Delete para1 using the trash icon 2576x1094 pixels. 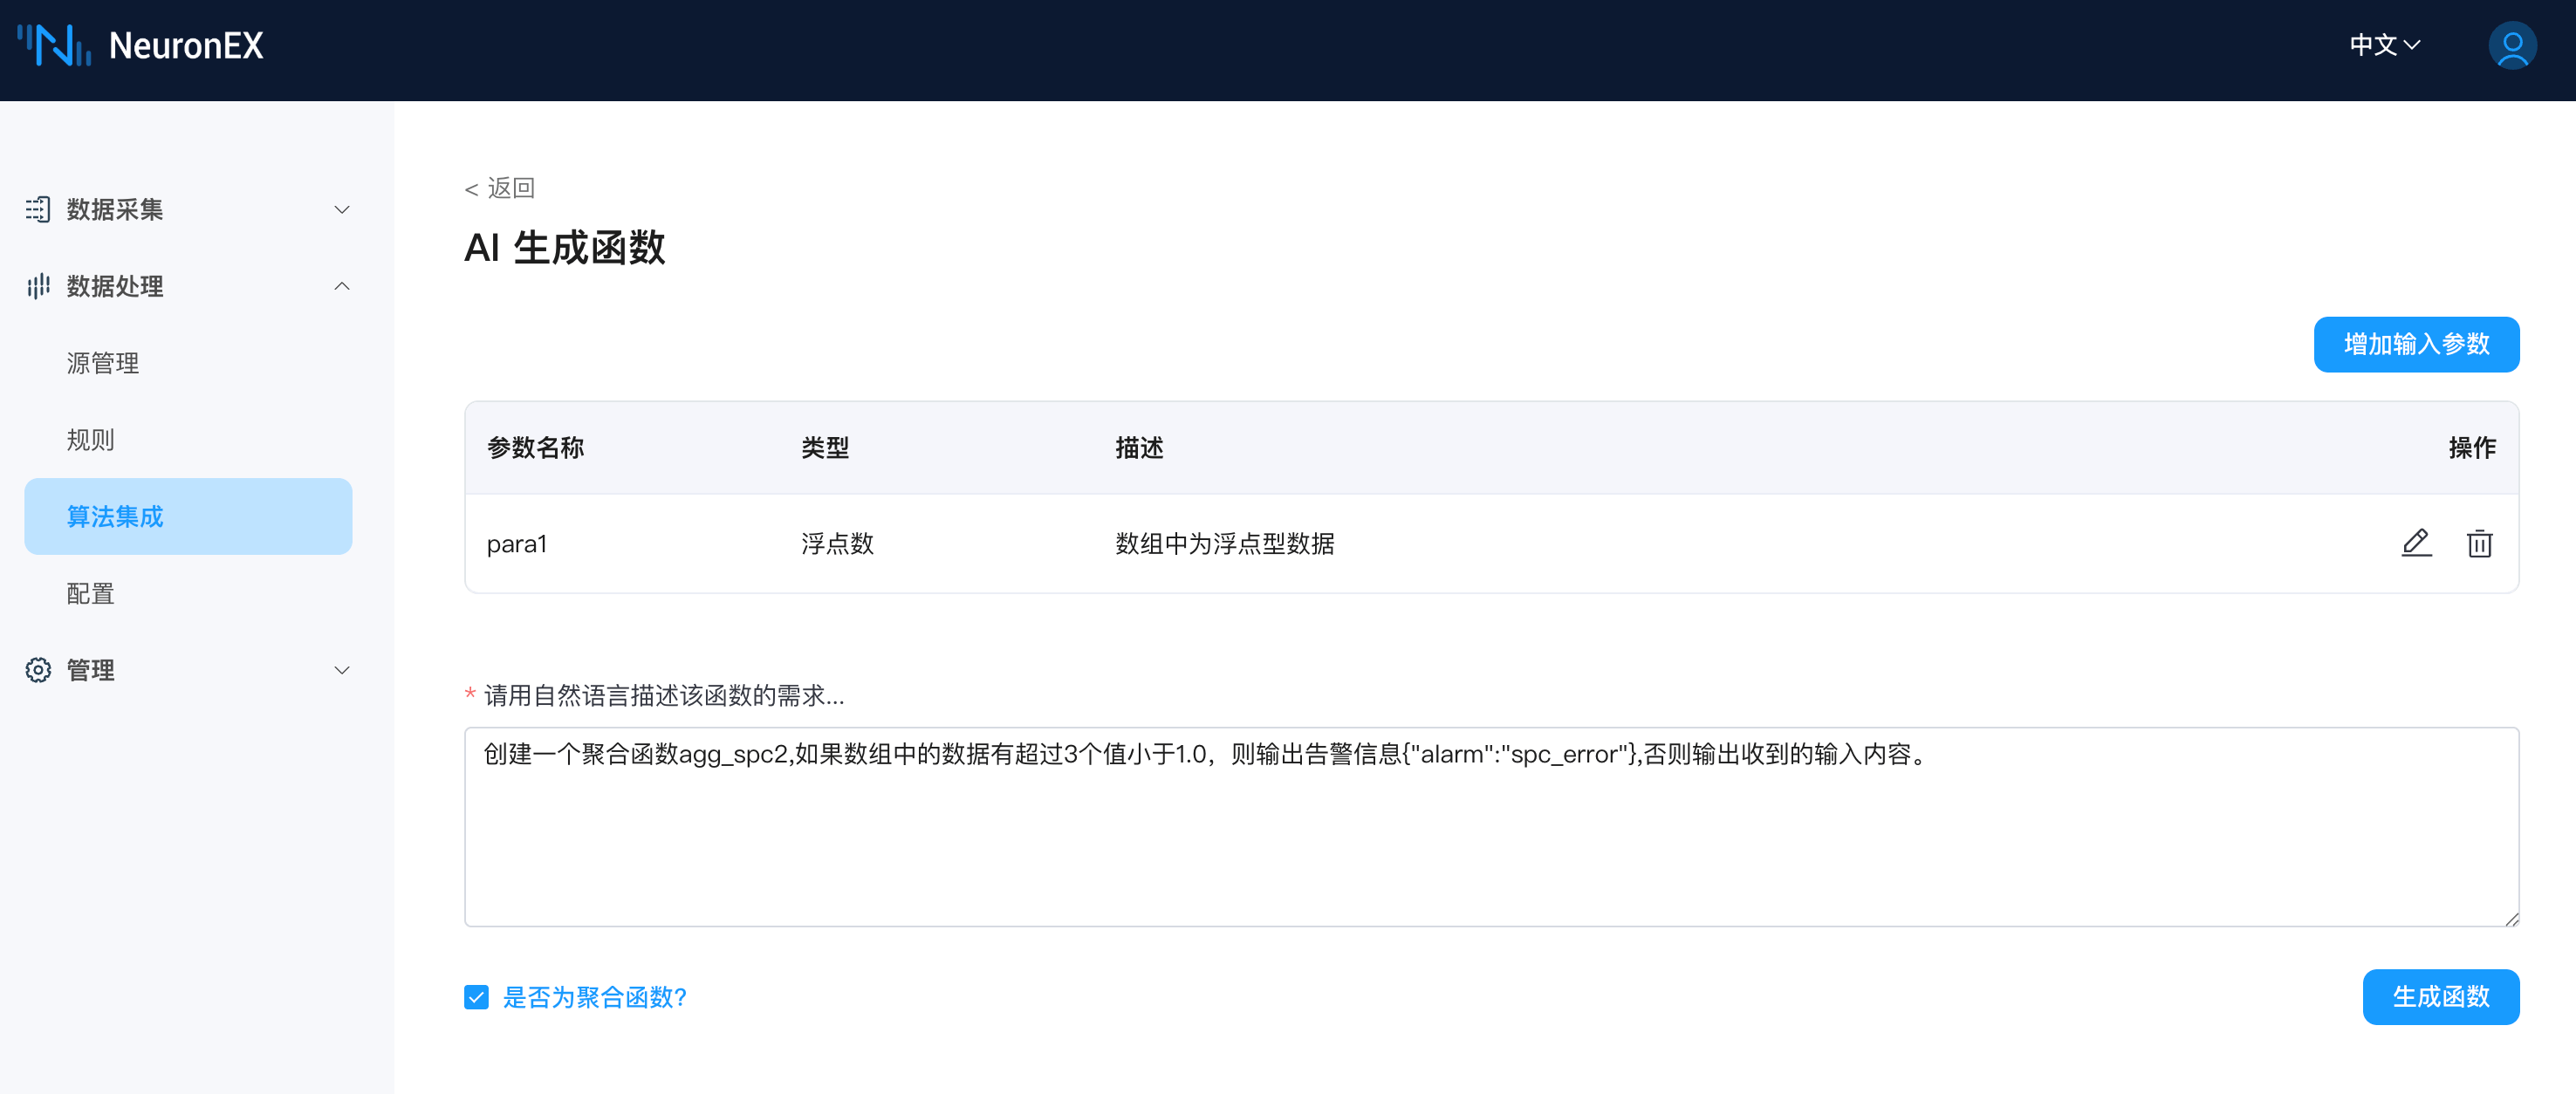2479,543
